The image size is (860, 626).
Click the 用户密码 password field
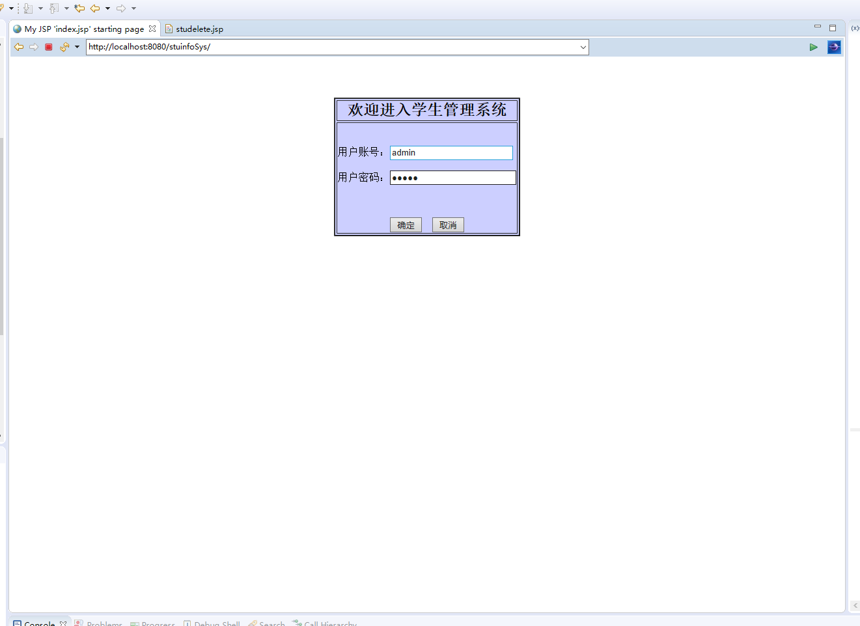point(453,178)
